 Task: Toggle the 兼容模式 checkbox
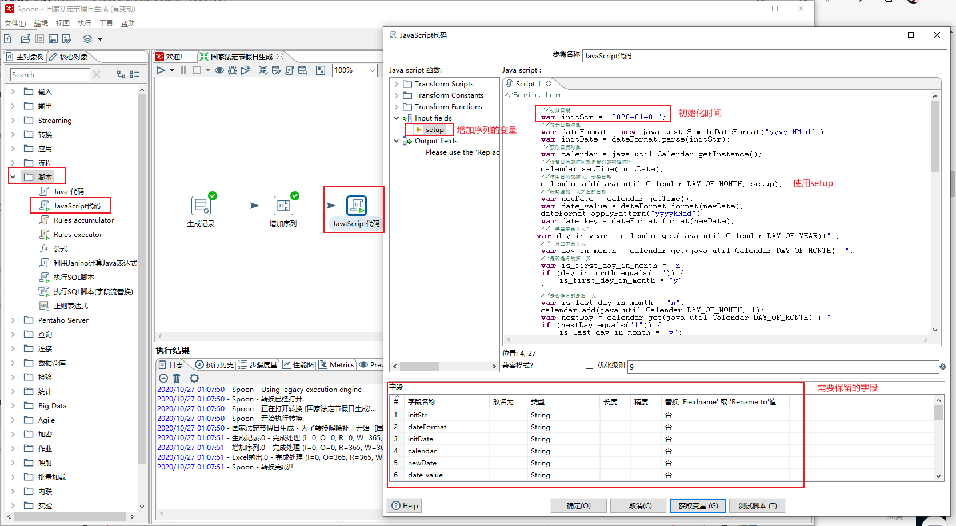[589, 366]
